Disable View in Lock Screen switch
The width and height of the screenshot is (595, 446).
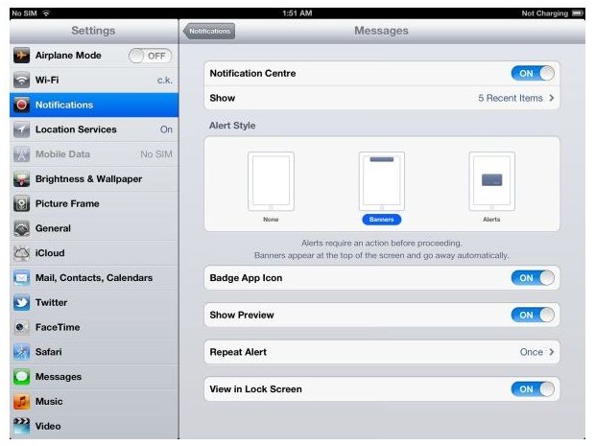pyautogui.click(x=533, y=389)
